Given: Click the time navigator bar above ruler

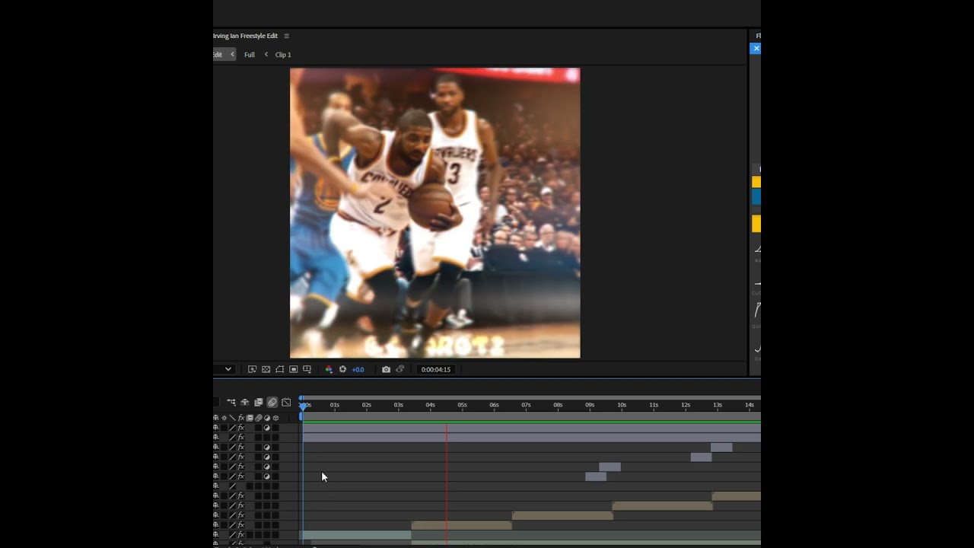Looking at the screenshot, I should (530, 397).
